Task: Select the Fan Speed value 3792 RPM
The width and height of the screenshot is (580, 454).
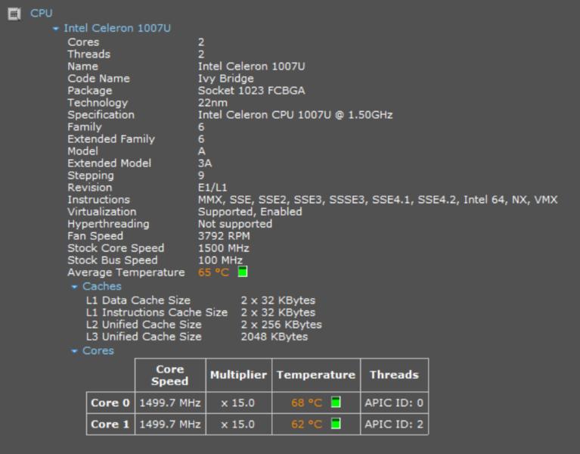Action: [224, 236]
